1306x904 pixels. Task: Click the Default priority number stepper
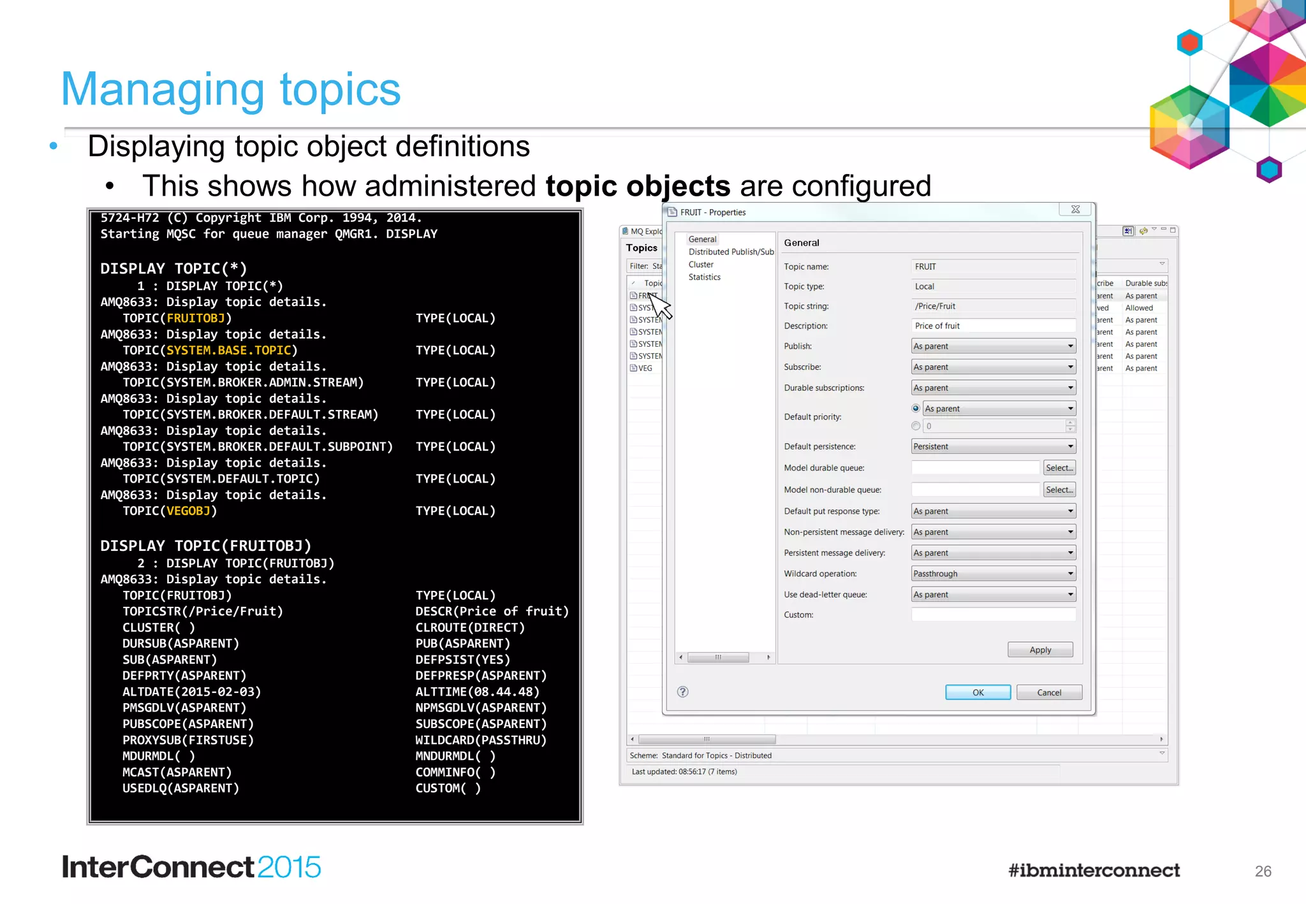(1071, 426)
